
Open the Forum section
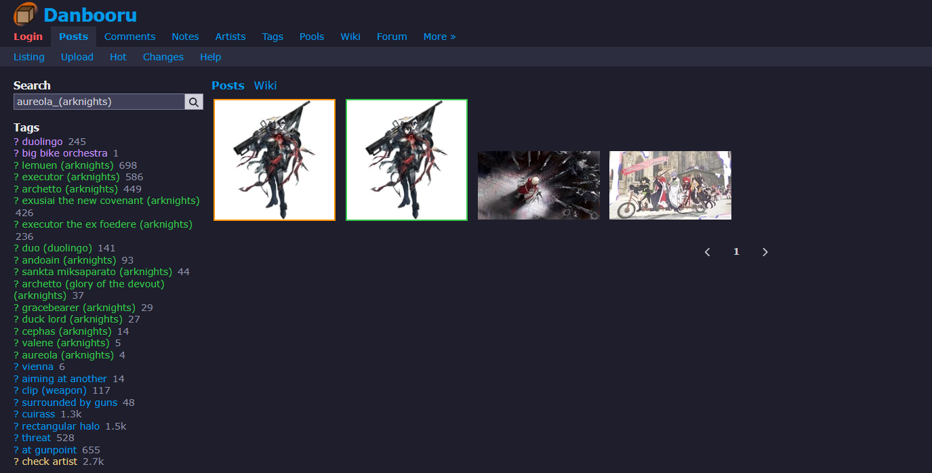(x=392, y=37)
